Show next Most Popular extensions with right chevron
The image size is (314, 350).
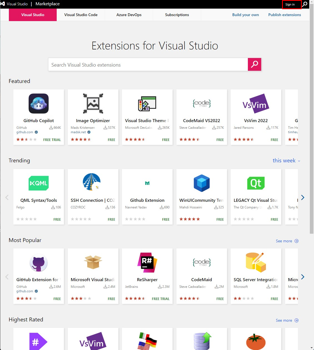[x=303, y=277]
